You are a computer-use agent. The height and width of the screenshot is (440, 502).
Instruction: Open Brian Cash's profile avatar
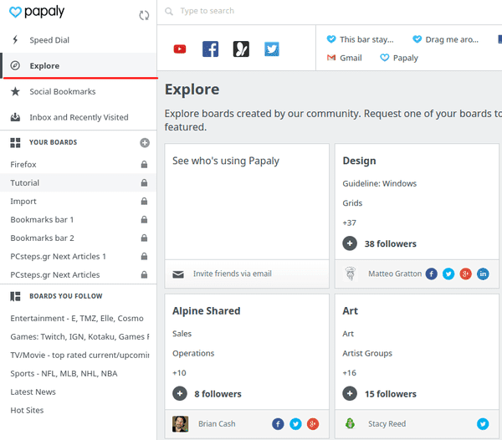pyautogui.click(x=180, y=424)
